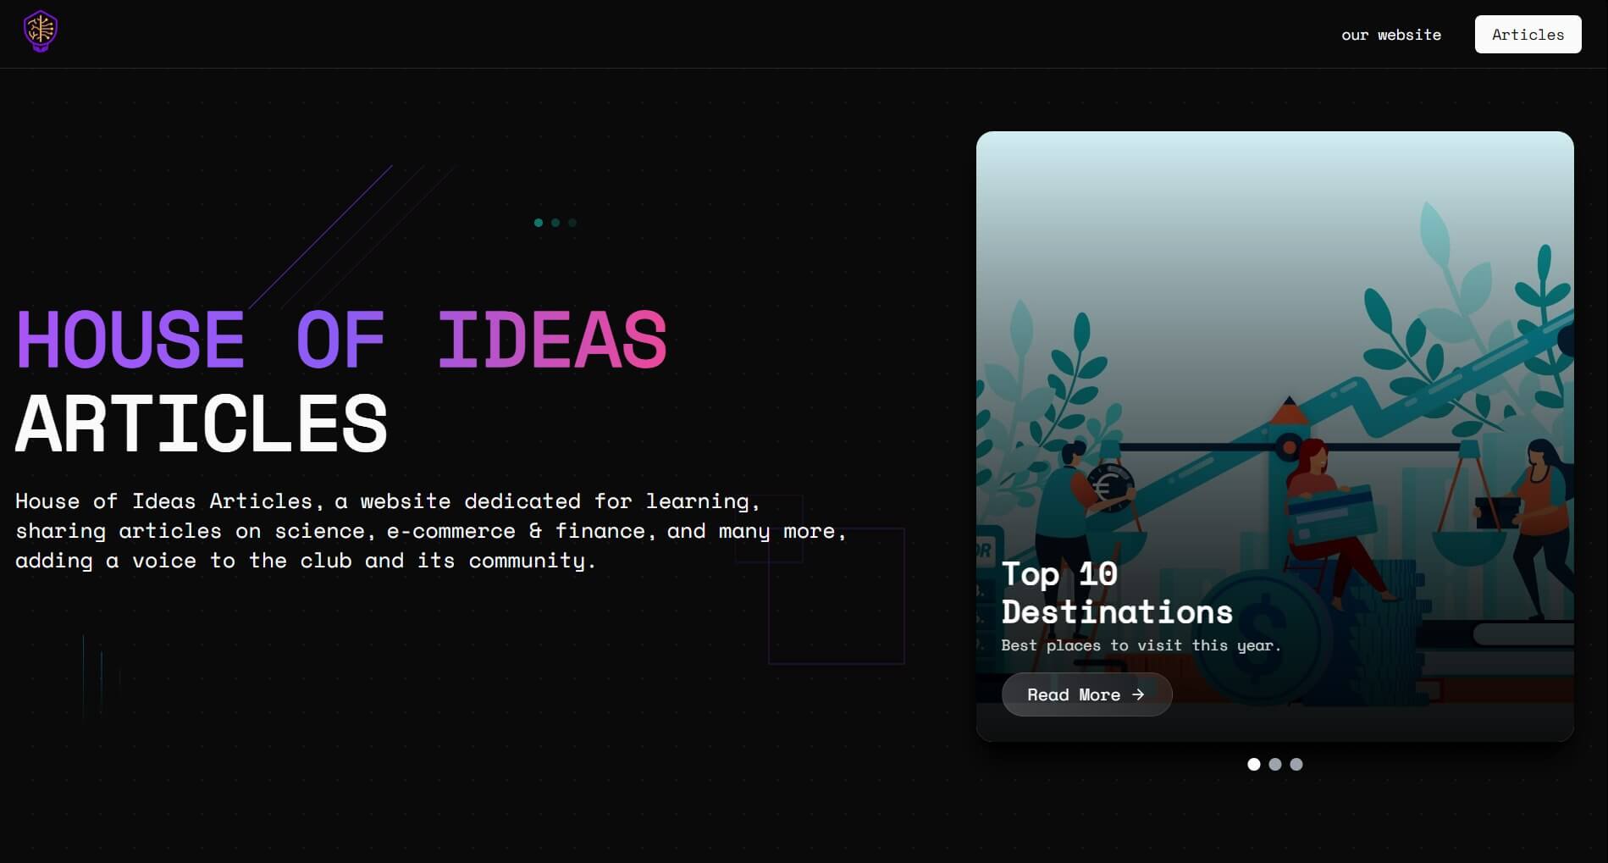Click the arrow icon inside Read More
This screenshot has height=863, width=1608.
[x=1138, y=694]
